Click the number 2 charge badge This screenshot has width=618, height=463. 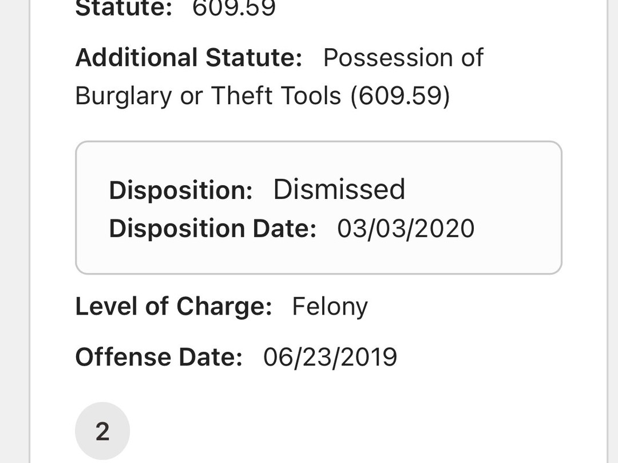[102, 431]
